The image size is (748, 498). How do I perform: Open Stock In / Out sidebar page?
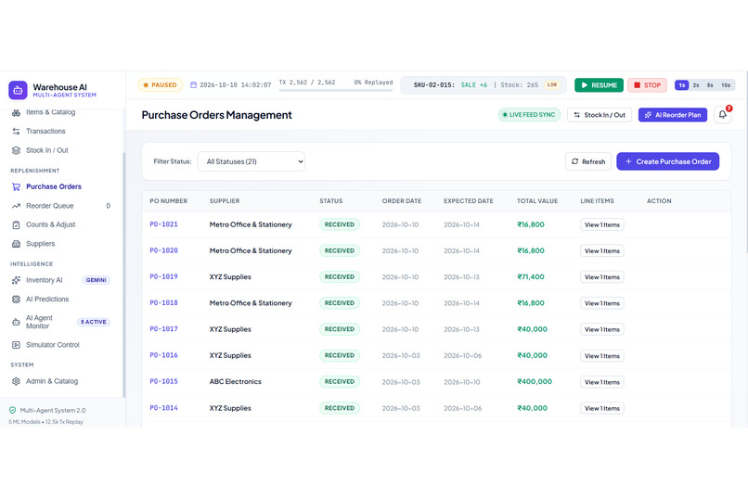[x=46, y=150]
